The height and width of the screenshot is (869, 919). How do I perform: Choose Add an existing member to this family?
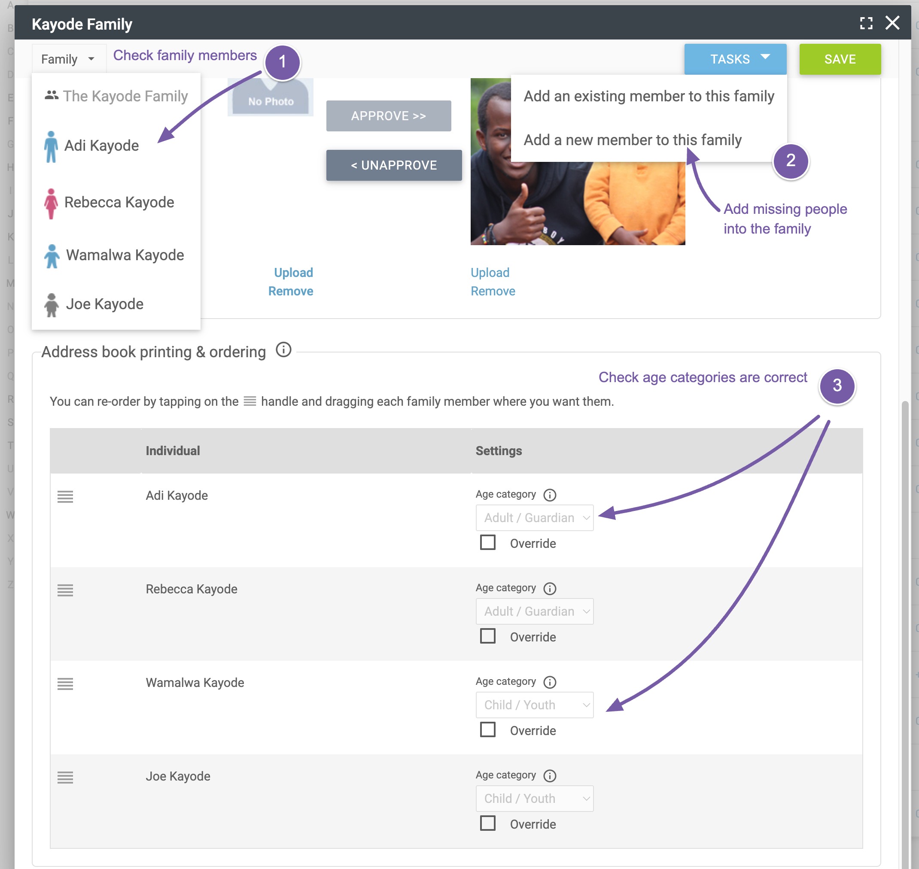pos(648,96)
